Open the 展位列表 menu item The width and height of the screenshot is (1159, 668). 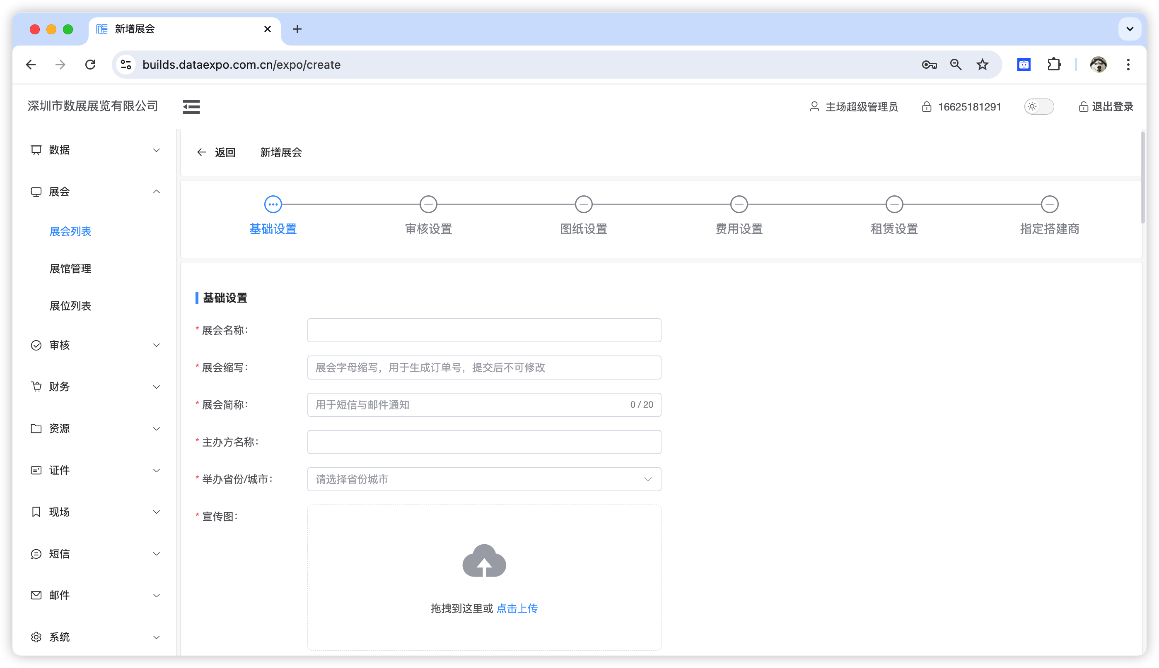pos(70,305)
